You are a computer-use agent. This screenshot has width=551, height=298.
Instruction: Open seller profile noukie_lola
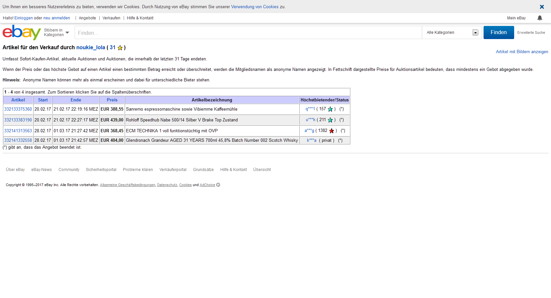pos(91,48)
